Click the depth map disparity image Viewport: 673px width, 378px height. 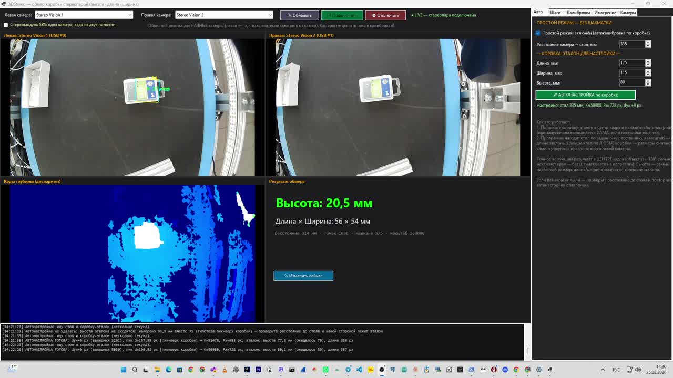click(x=132, y=253)
